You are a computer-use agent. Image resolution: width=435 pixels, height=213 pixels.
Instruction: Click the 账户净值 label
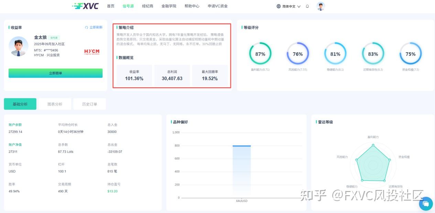pos(15,145)
